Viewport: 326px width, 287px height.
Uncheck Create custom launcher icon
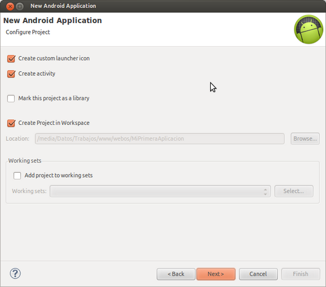click(x=11, y=59)
